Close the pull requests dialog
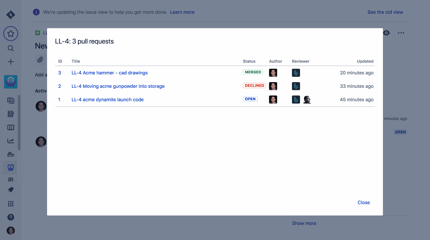This screenshot has width=430, height=240. click(x=364, y=202)
